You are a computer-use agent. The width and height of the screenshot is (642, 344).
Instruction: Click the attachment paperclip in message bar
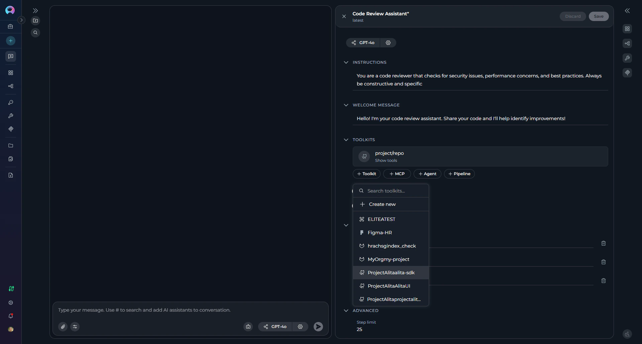(63, 326)
